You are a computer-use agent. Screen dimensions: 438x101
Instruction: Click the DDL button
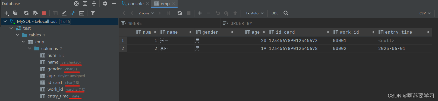click(275, 13)
